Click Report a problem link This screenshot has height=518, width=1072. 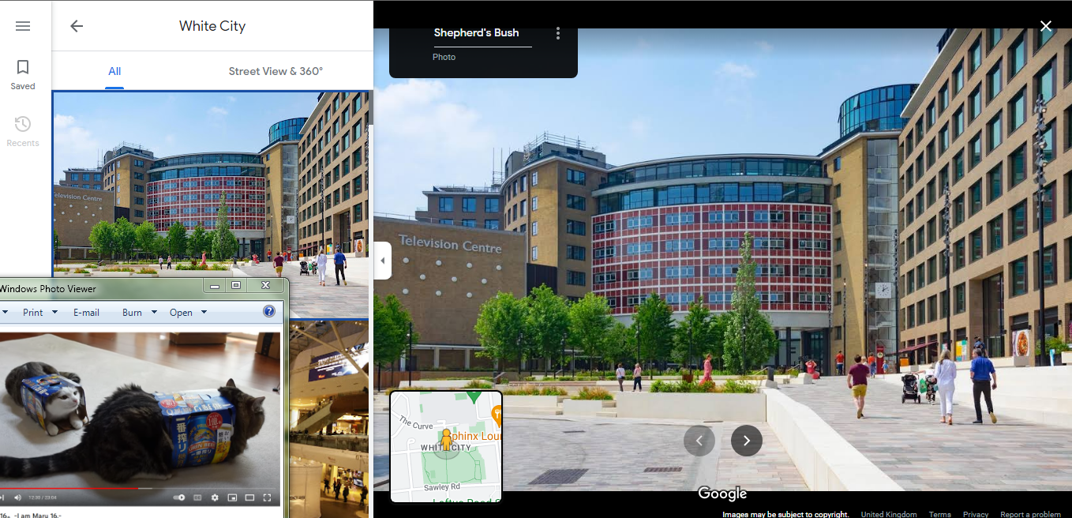(1030, 514)
